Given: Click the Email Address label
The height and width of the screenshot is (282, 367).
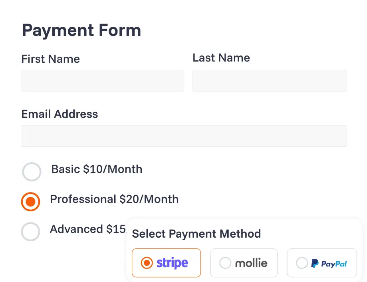Looking at the screenshot, I should click(60, 114).
